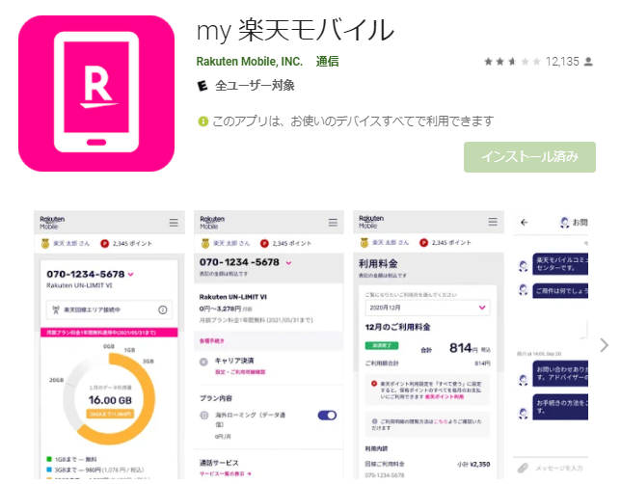Click the medal icon in 利用料金 screenshot
This screenshot has height=484, width=621.
tap(364, 242)
